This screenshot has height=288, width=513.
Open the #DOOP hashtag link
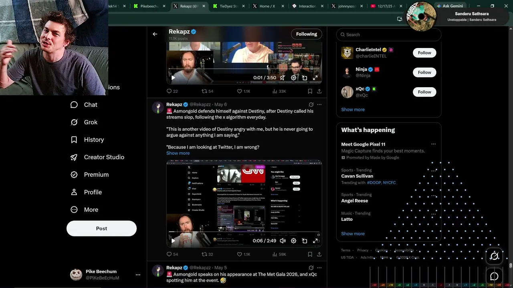coord(374,183)
